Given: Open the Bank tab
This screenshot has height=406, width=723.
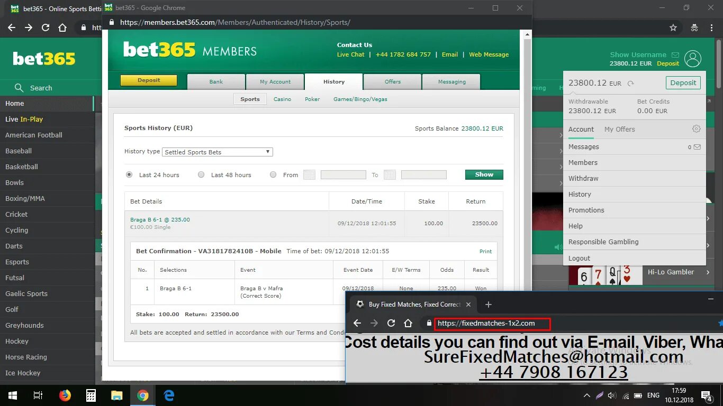Looking at the screenshot, I should click(216, 82).
